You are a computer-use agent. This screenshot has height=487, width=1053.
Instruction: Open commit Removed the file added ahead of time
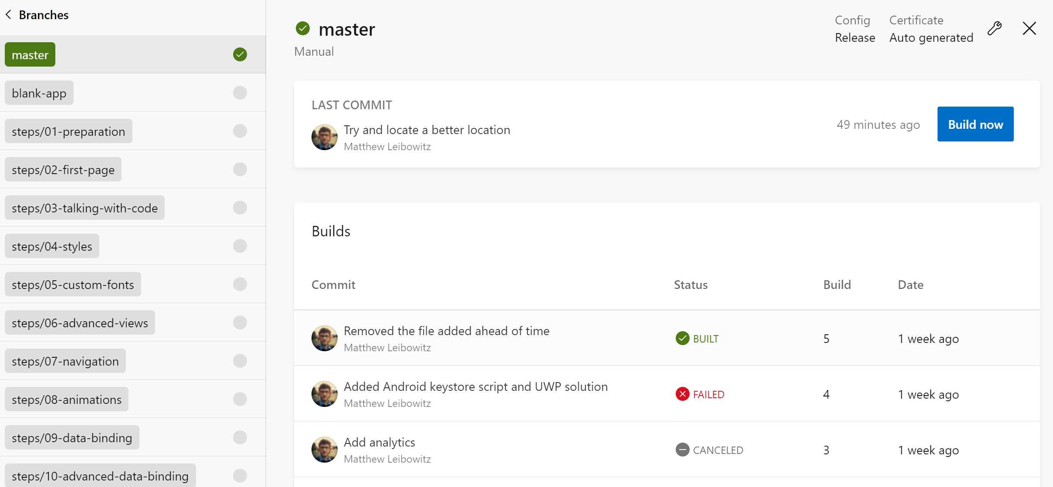[x=446, y=330]
